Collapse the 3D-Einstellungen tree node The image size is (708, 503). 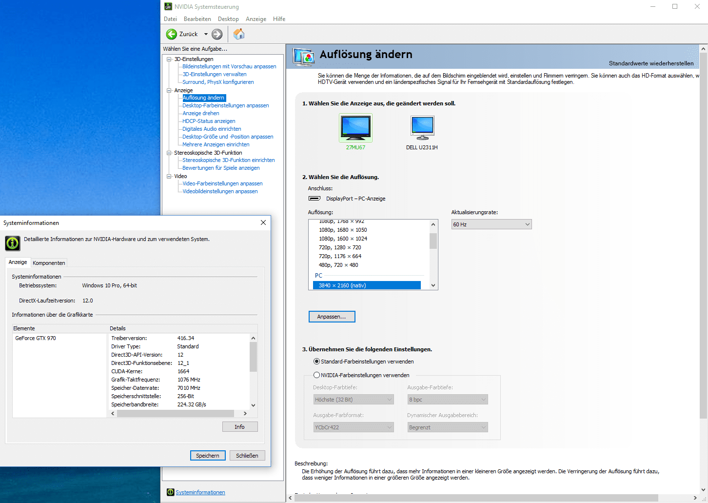169,59
